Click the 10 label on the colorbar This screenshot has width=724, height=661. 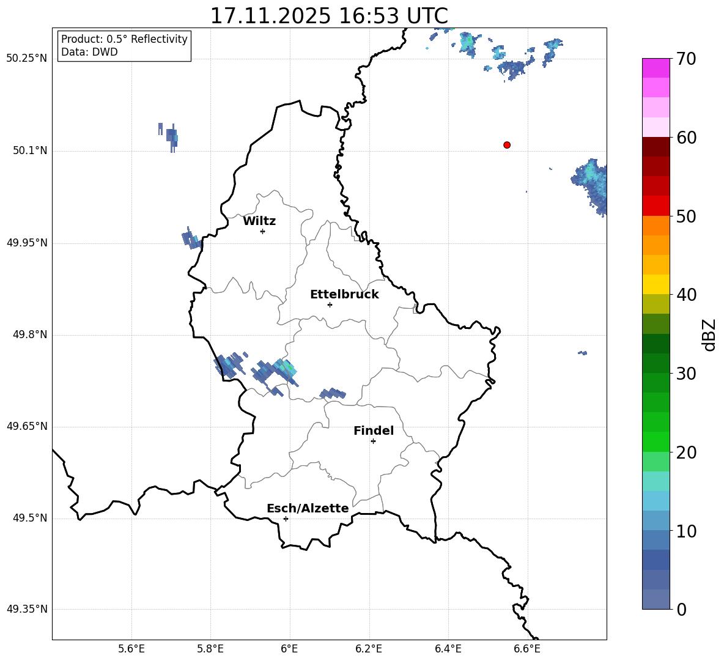(686, 531)
